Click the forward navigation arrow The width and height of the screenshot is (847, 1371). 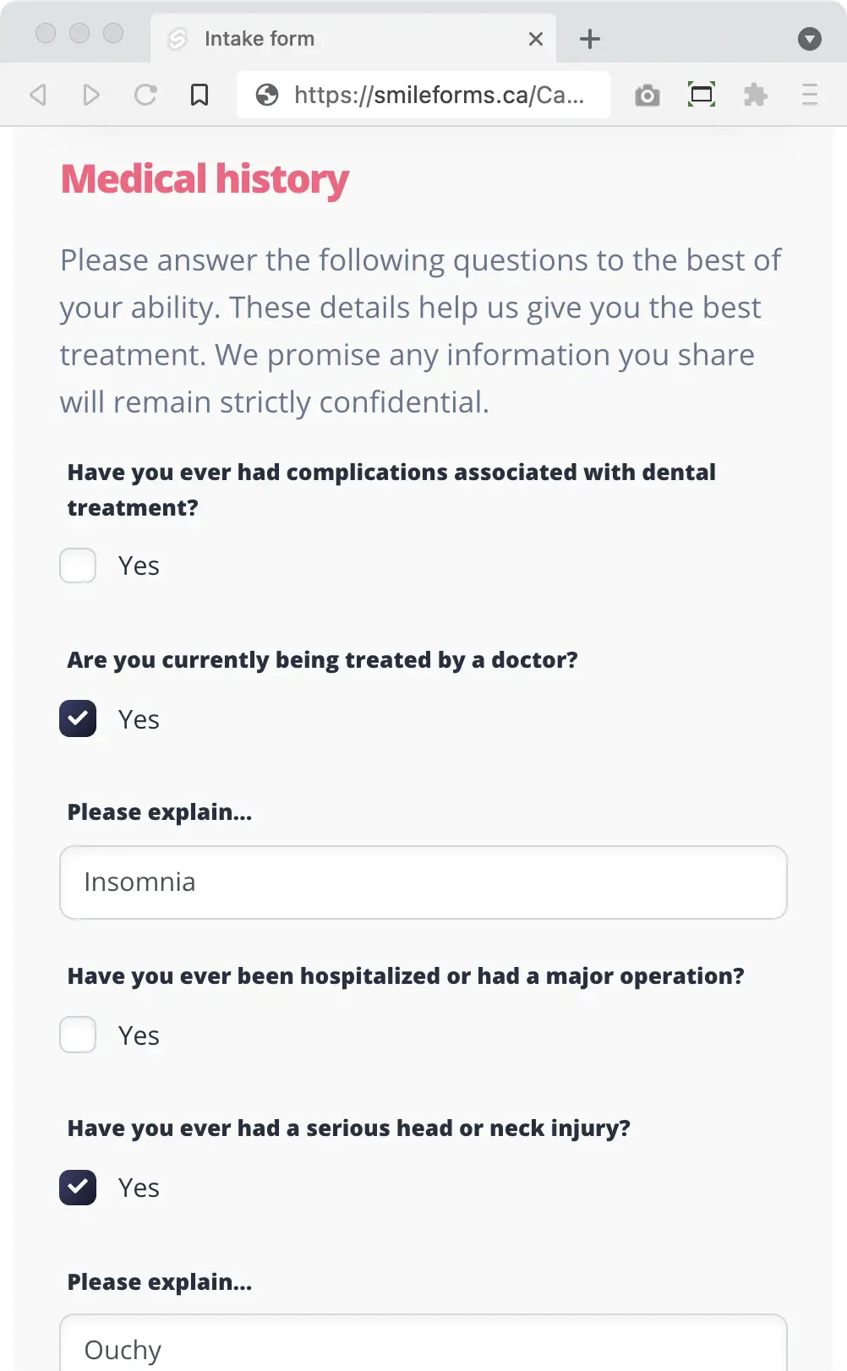pyautogui.click(x=91, y=95)
